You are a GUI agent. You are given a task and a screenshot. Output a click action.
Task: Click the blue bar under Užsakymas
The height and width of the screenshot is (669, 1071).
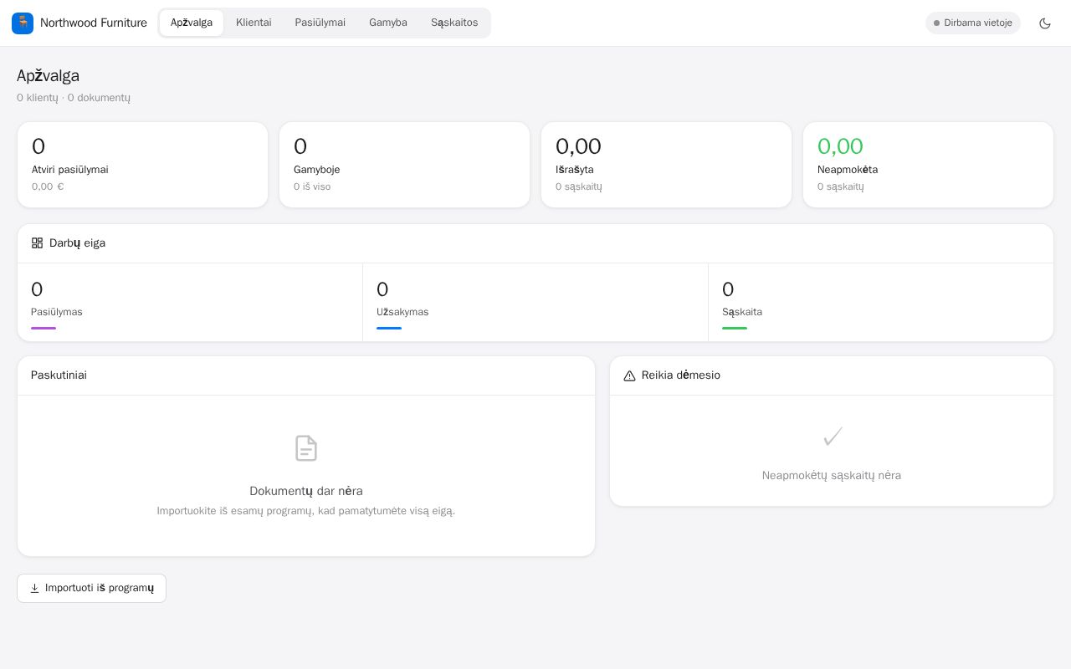(x=389, y=328)
